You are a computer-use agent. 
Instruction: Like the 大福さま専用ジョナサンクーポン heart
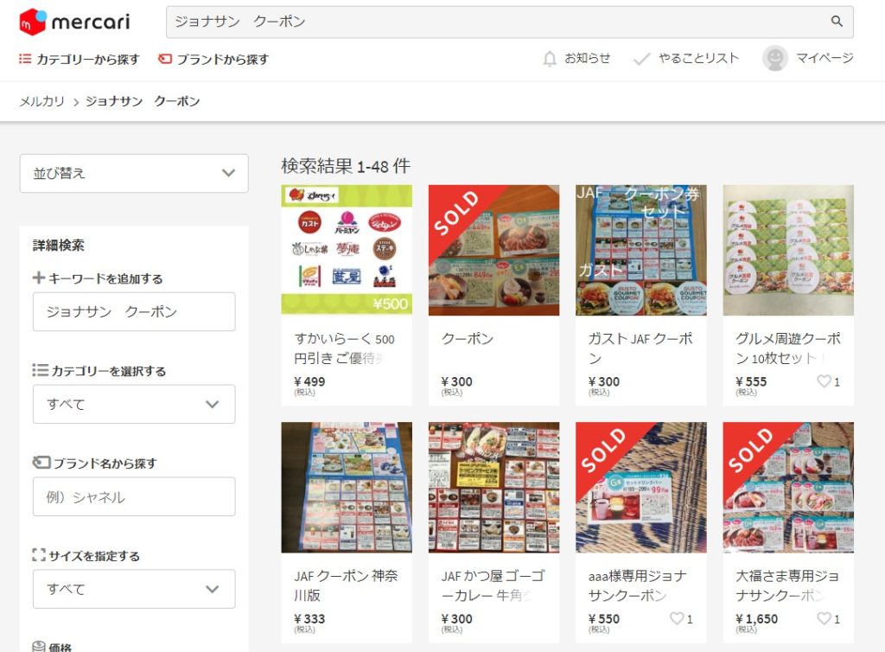824,618
